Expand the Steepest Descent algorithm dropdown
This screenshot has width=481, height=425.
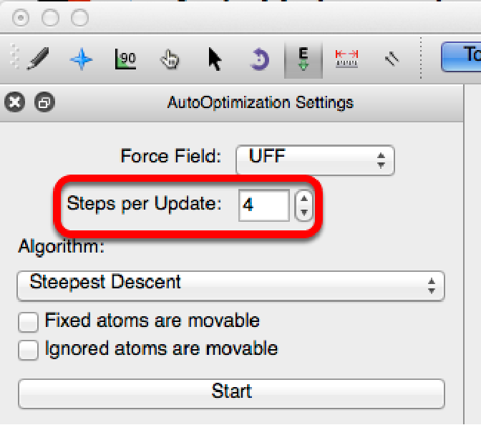230,285
